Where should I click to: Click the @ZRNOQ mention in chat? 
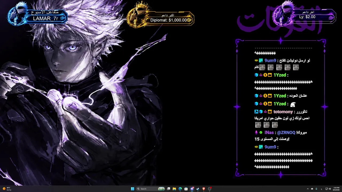tap(286, 133)
